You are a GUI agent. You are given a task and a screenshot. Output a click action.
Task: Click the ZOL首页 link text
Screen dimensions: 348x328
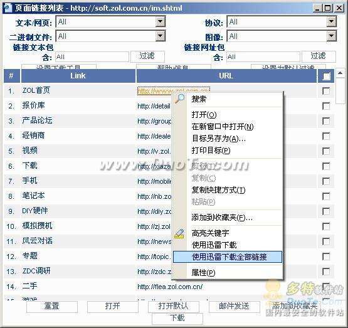coord(36,90)
